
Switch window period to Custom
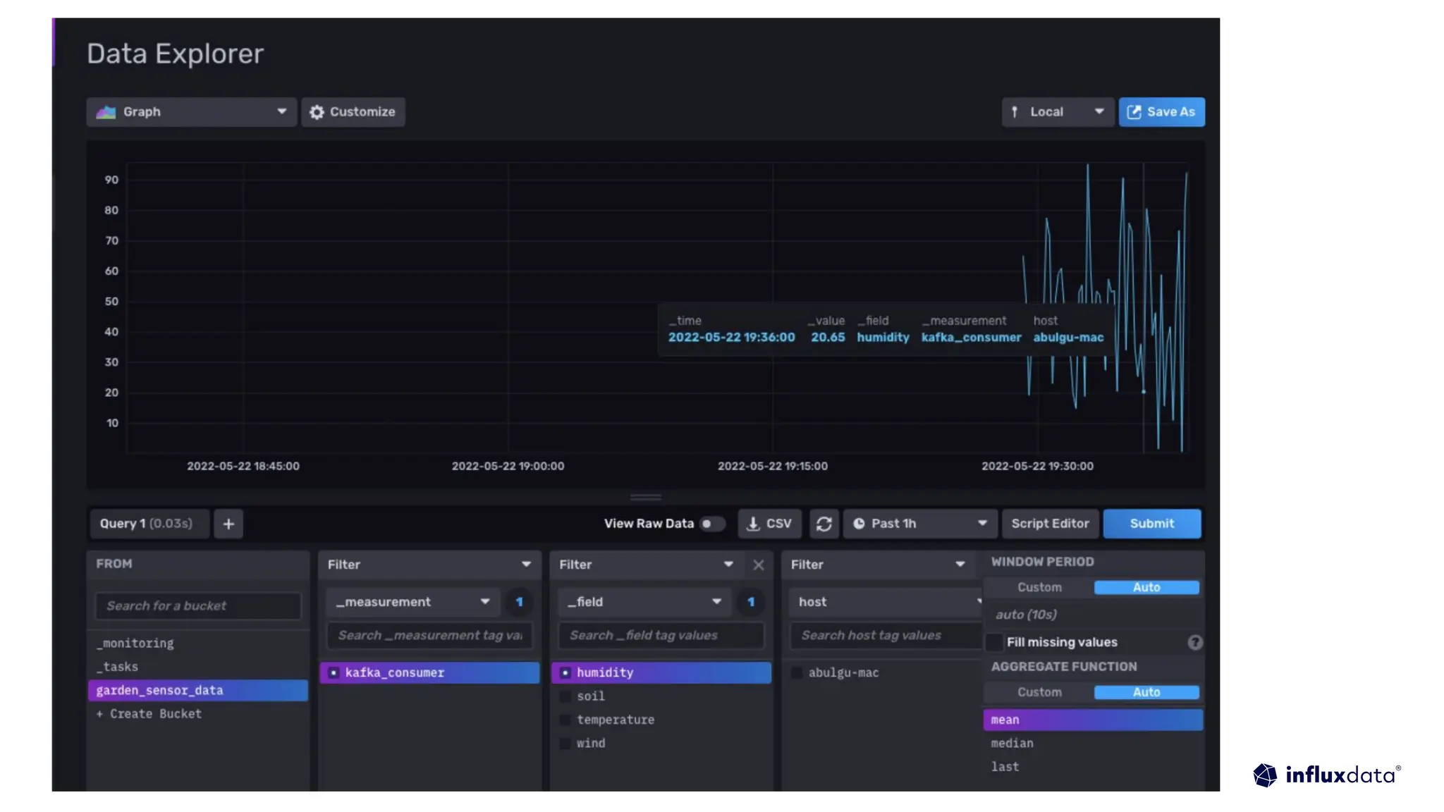click(x=1039, y=587)
